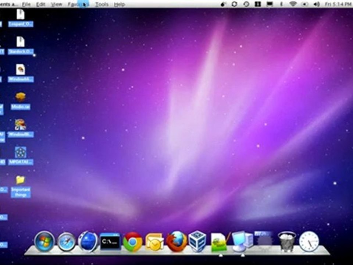Open the blue globe dock icon
353x265 pixels.
[x=88, y=241]
